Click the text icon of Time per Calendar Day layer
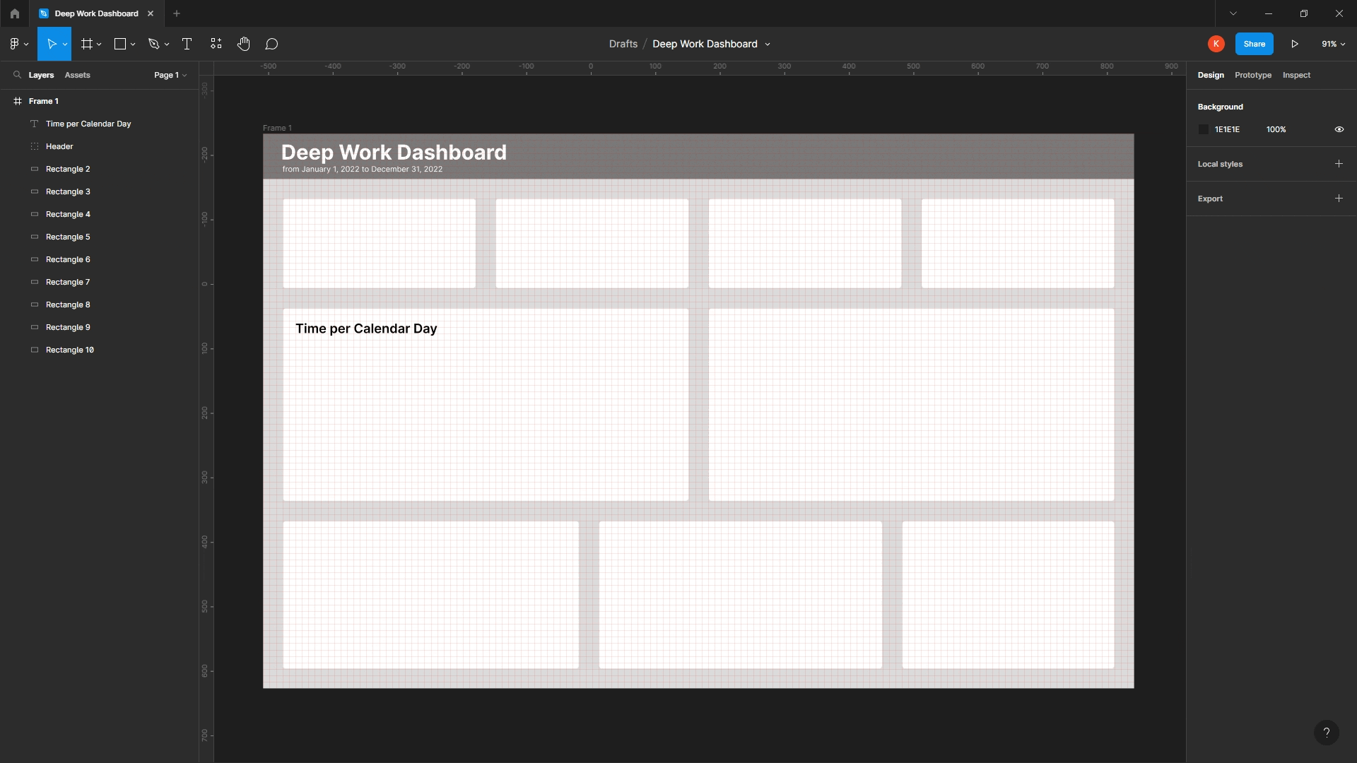 pos(34,124)
